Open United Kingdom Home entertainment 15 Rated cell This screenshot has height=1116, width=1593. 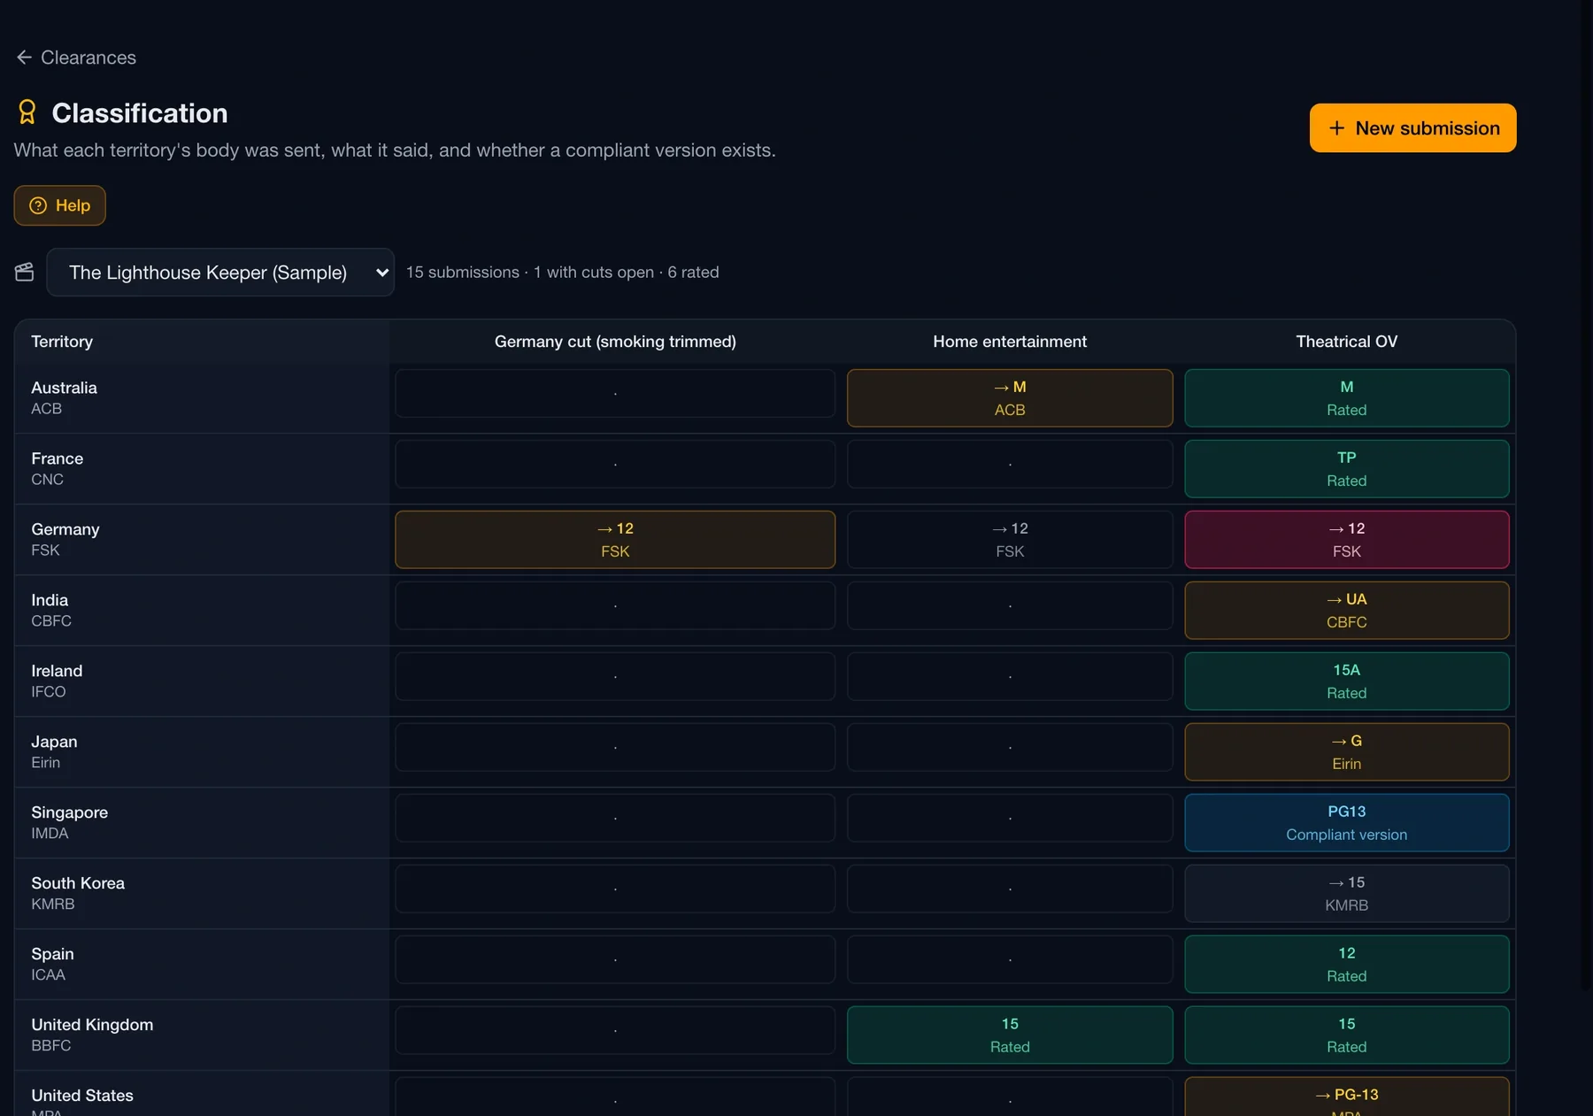tap(1010, 1035)
